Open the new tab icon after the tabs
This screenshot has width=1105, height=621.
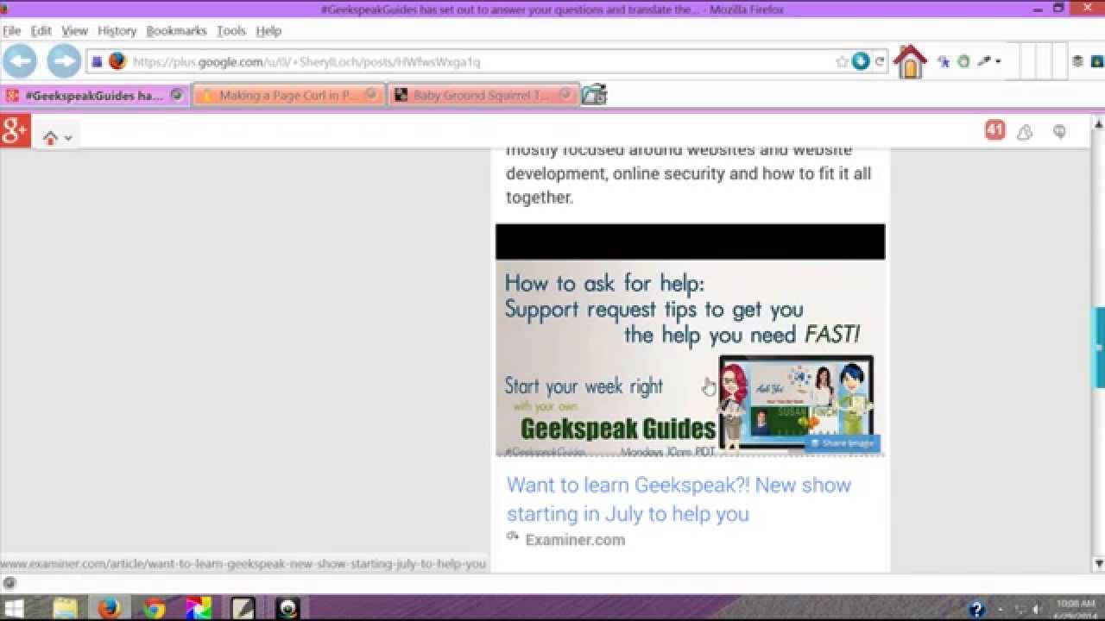(x=594, y=95)
